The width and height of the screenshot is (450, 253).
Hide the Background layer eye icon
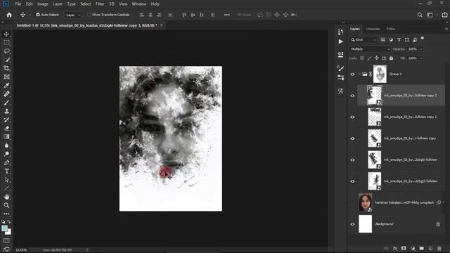(x=352, y=224)
